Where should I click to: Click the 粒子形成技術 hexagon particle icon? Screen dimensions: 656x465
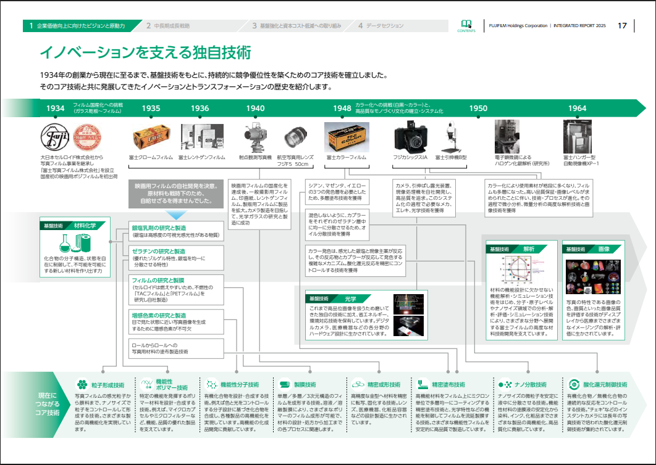click(x=82, y=384)
